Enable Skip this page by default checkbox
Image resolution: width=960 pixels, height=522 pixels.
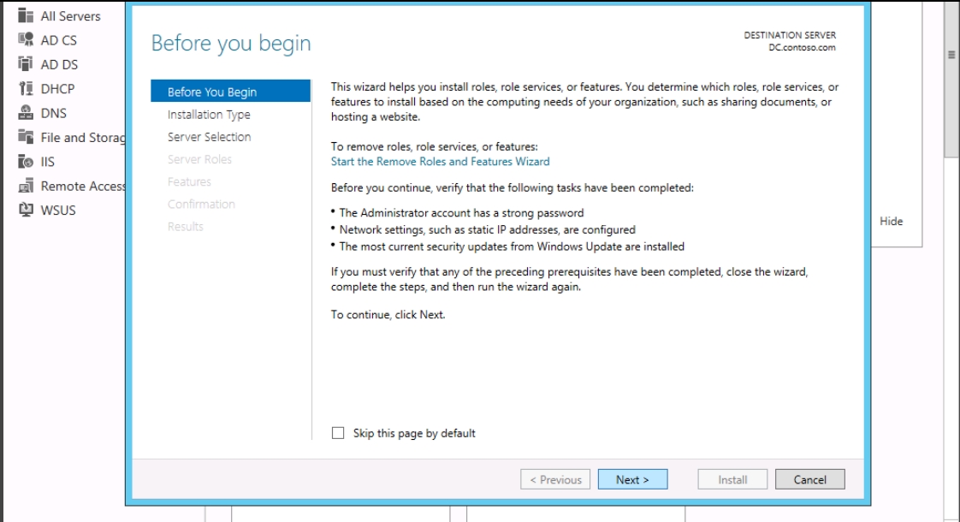[339, 434]
